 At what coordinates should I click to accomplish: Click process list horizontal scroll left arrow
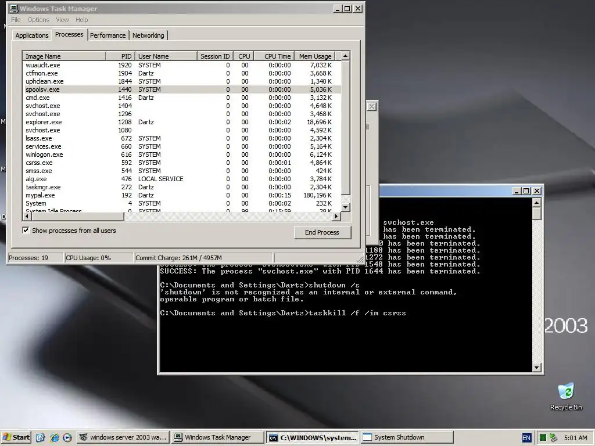(x=27, y=216)
